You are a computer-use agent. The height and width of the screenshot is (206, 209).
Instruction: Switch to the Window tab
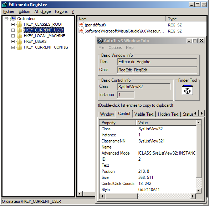[107, 114]
